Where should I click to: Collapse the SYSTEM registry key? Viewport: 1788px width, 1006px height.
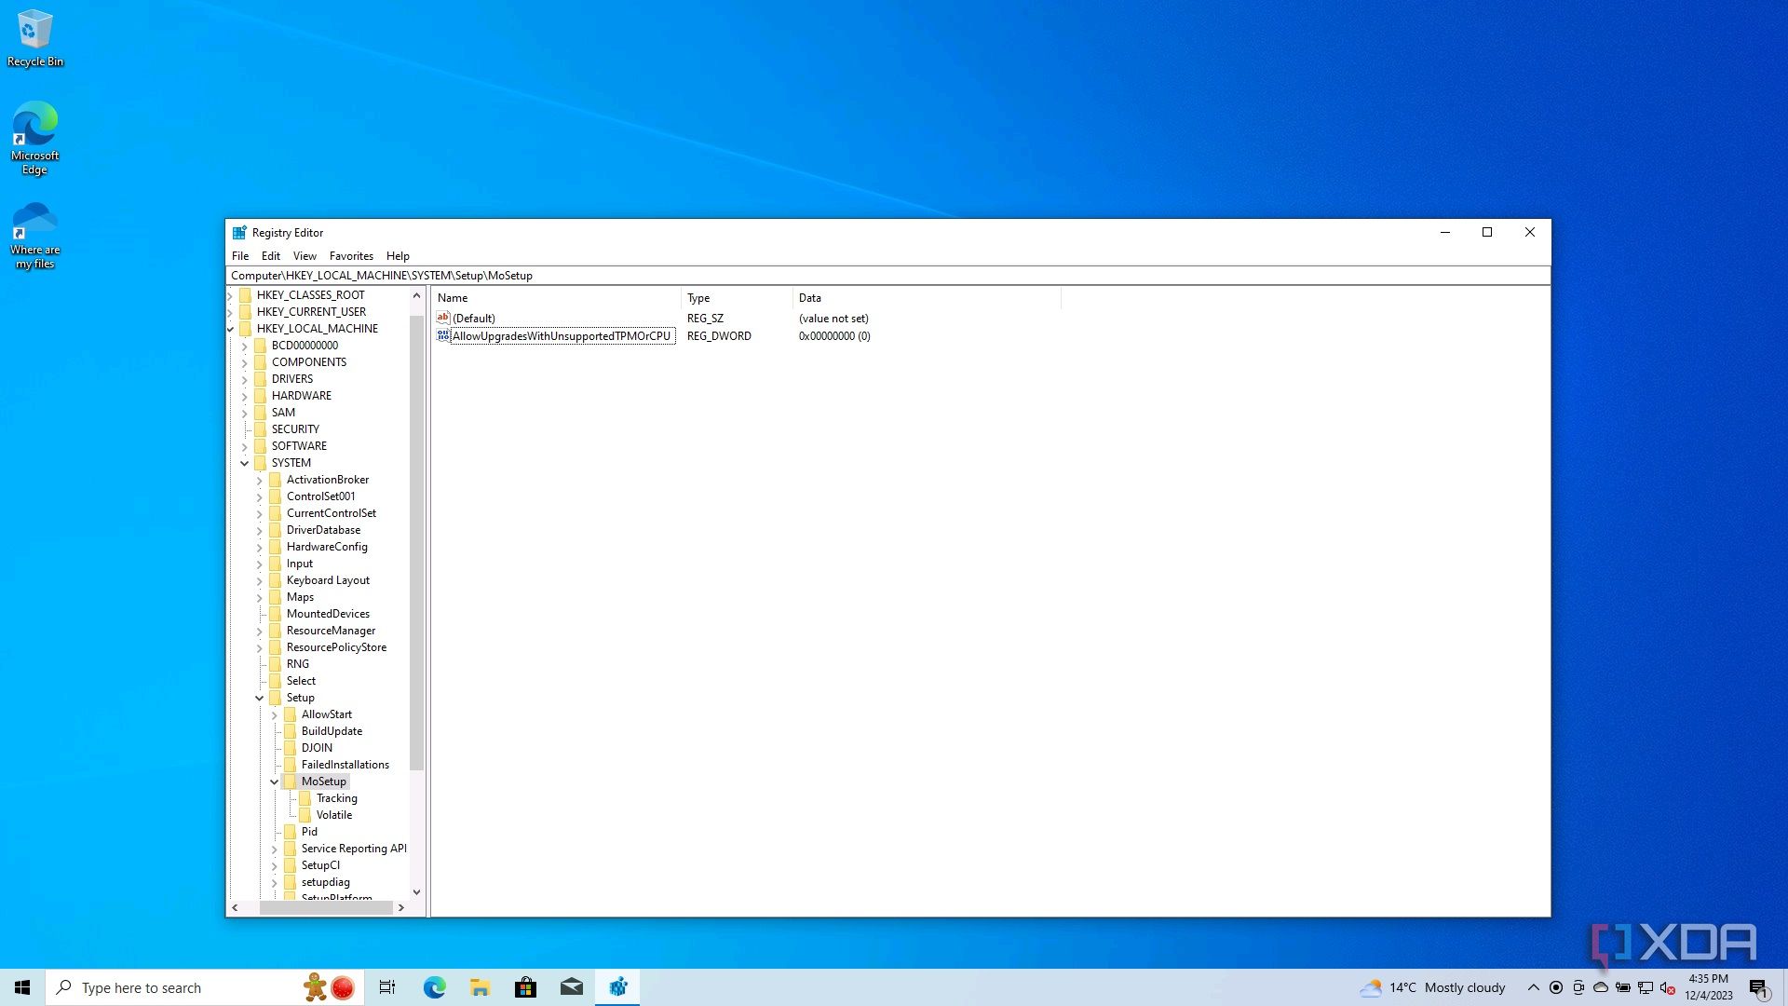click(x=245, y=463)
